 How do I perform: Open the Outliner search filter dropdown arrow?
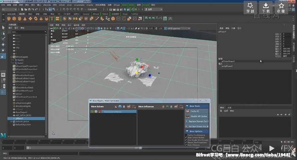pos(45,32)
